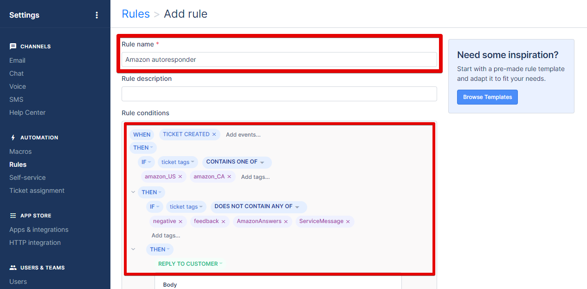Open Chat channel settings
Viewport: 587px width, 289px height.
click(16, 73)
